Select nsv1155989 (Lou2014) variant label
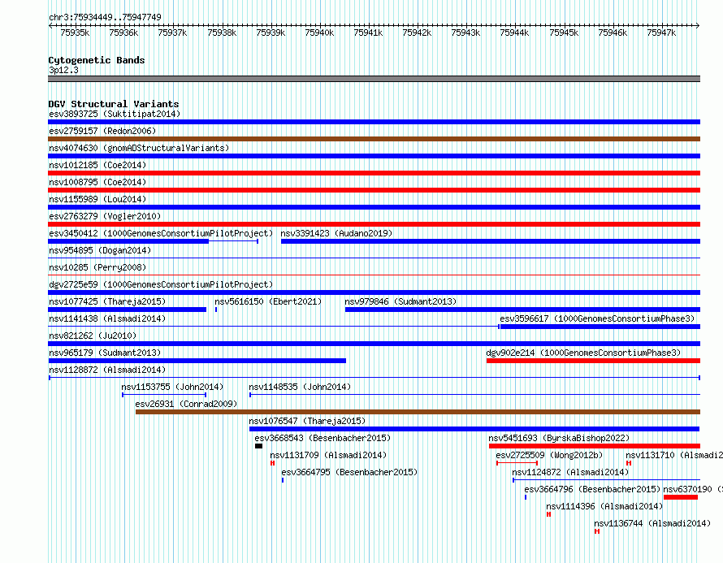723x563 pixels. (x=97, y=199)
